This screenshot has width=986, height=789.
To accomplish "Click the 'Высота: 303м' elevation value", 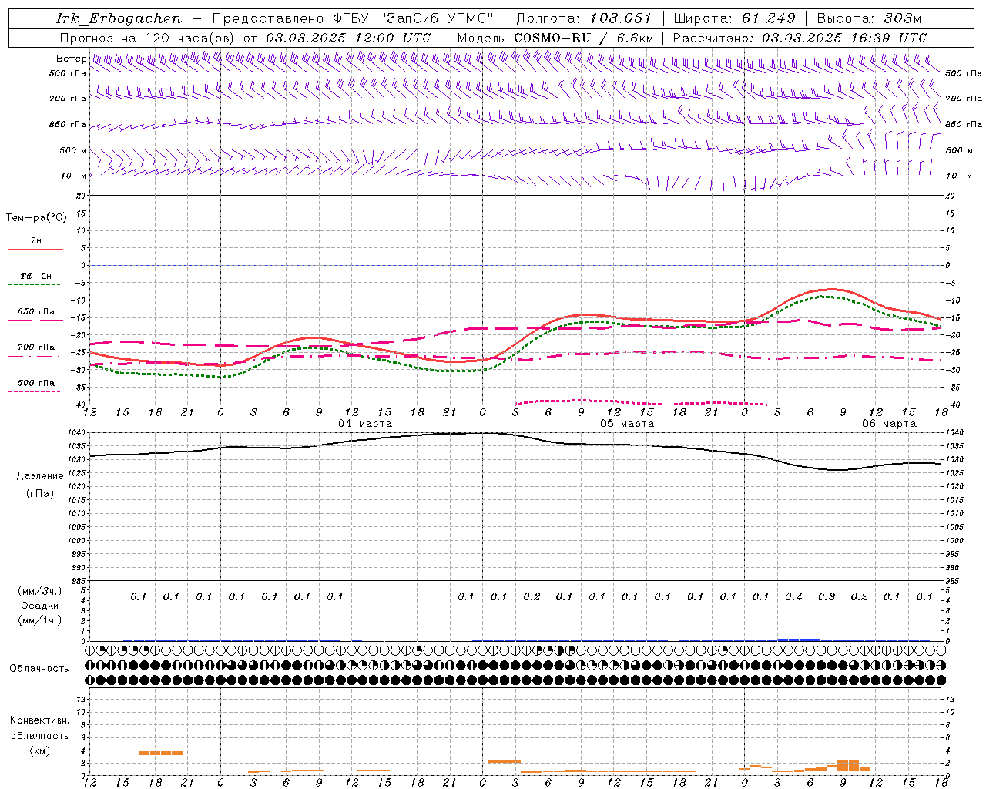I will tap(869, 18).
